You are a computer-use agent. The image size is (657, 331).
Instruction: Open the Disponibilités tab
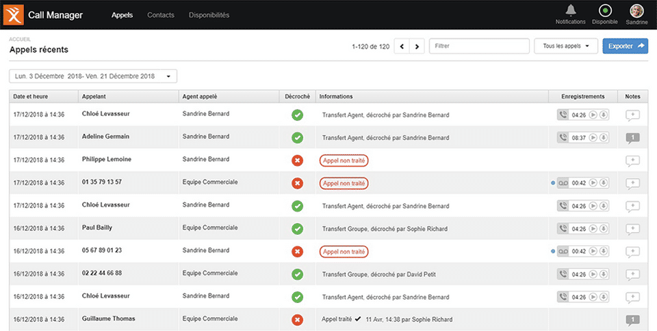coord(209,15)
